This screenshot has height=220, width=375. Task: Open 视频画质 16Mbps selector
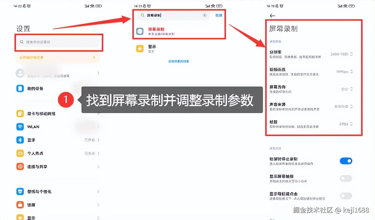344,72
